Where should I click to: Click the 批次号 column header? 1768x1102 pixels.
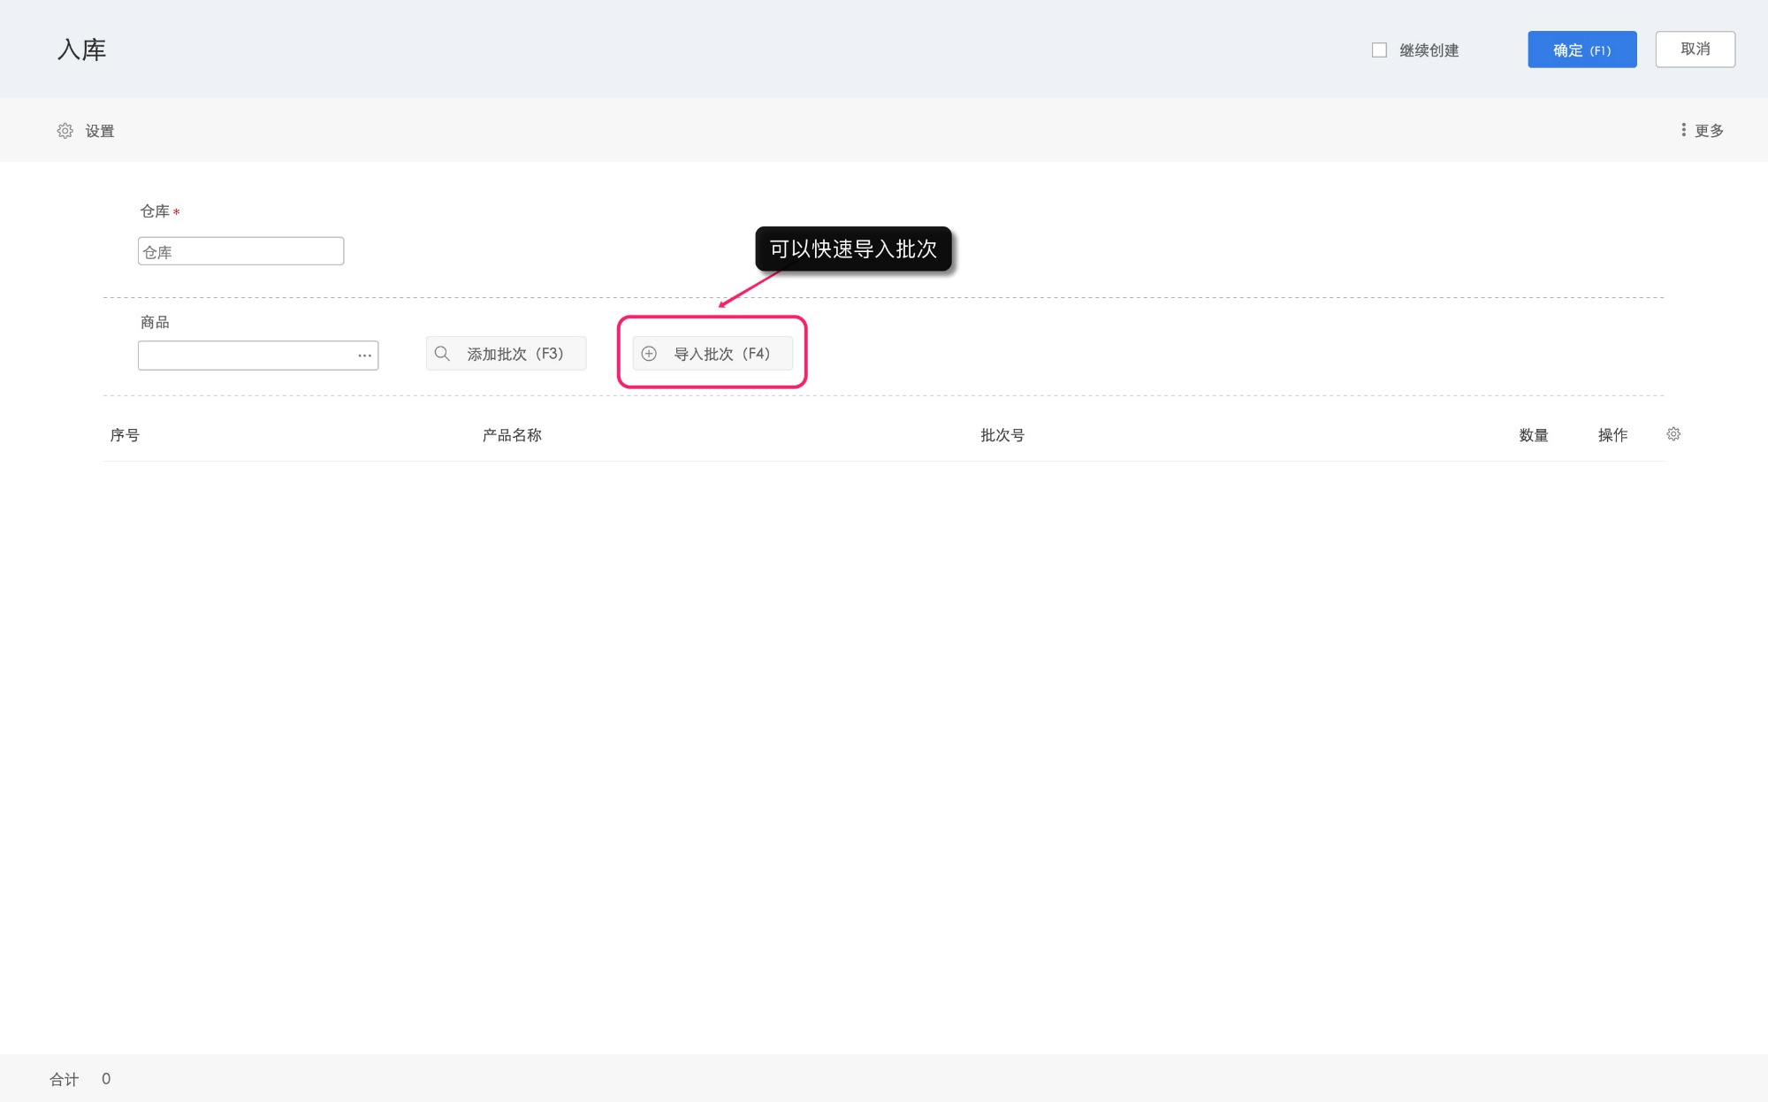(x=1002, y=435)
